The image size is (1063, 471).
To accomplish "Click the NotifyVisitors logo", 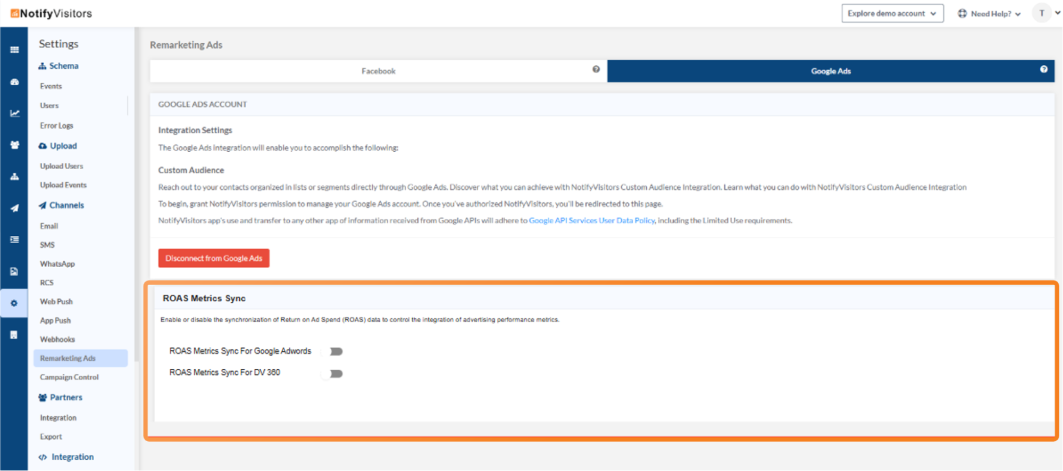I will pos(51,13).
